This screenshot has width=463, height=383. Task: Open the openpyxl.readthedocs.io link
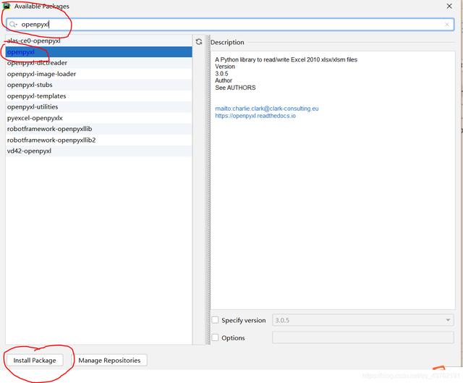coord(255,116)
